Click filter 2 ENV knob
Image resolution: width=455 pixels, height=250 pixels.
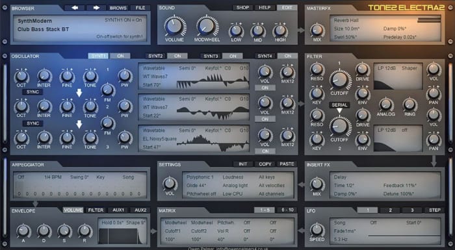(363, 139)
